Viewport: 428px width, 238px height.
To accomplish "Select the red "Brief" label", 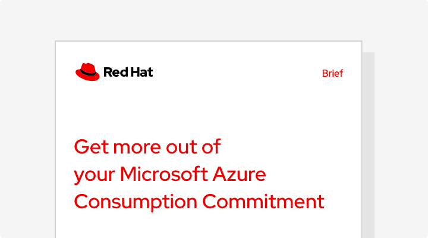I will pos(332,74).
